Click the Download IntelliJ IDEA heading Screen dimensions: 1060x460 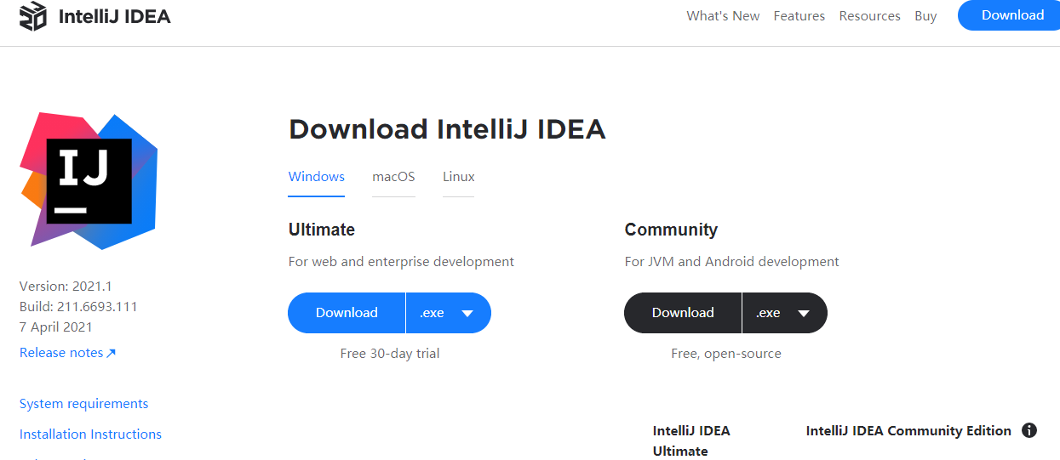[x=447, y=129]
